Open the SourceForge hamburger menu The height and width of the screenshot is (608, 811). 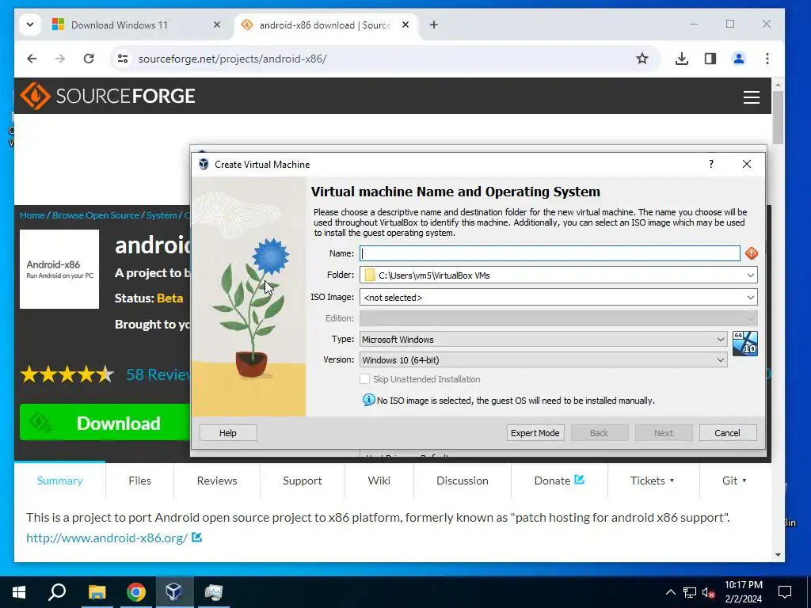click(x=751, y=97)
